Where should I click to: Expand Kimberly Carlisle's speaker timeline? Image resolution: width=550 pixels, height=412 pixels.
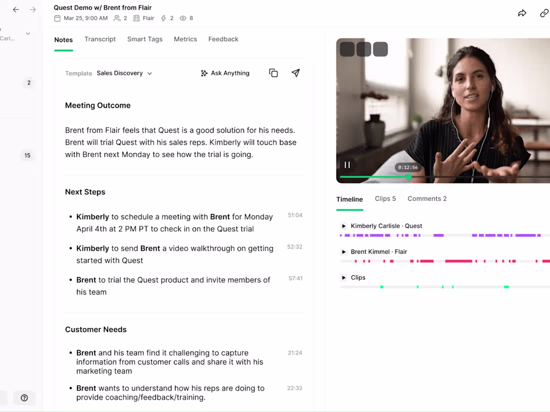tap(343, 226)
